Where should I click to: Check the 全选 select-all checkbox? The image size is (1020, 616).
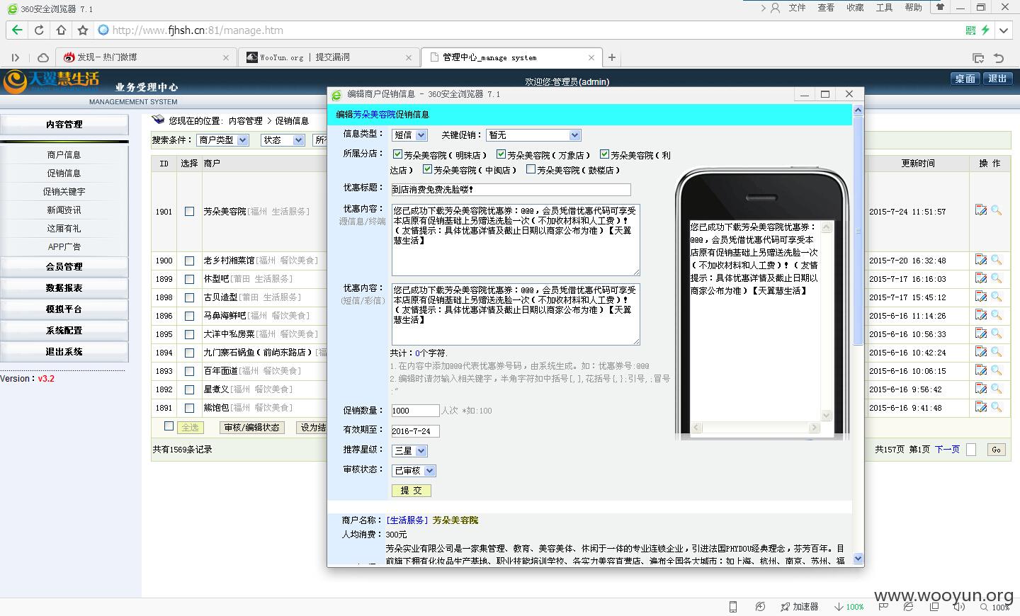pos(169,426)
